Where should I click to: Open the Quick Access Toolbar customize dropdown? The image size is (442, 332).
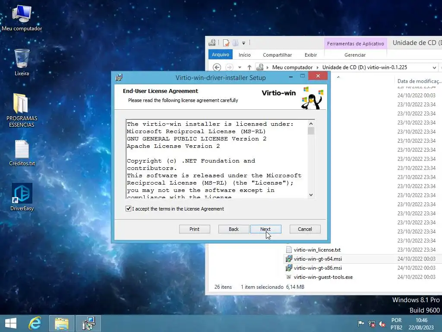pos(243,43)
